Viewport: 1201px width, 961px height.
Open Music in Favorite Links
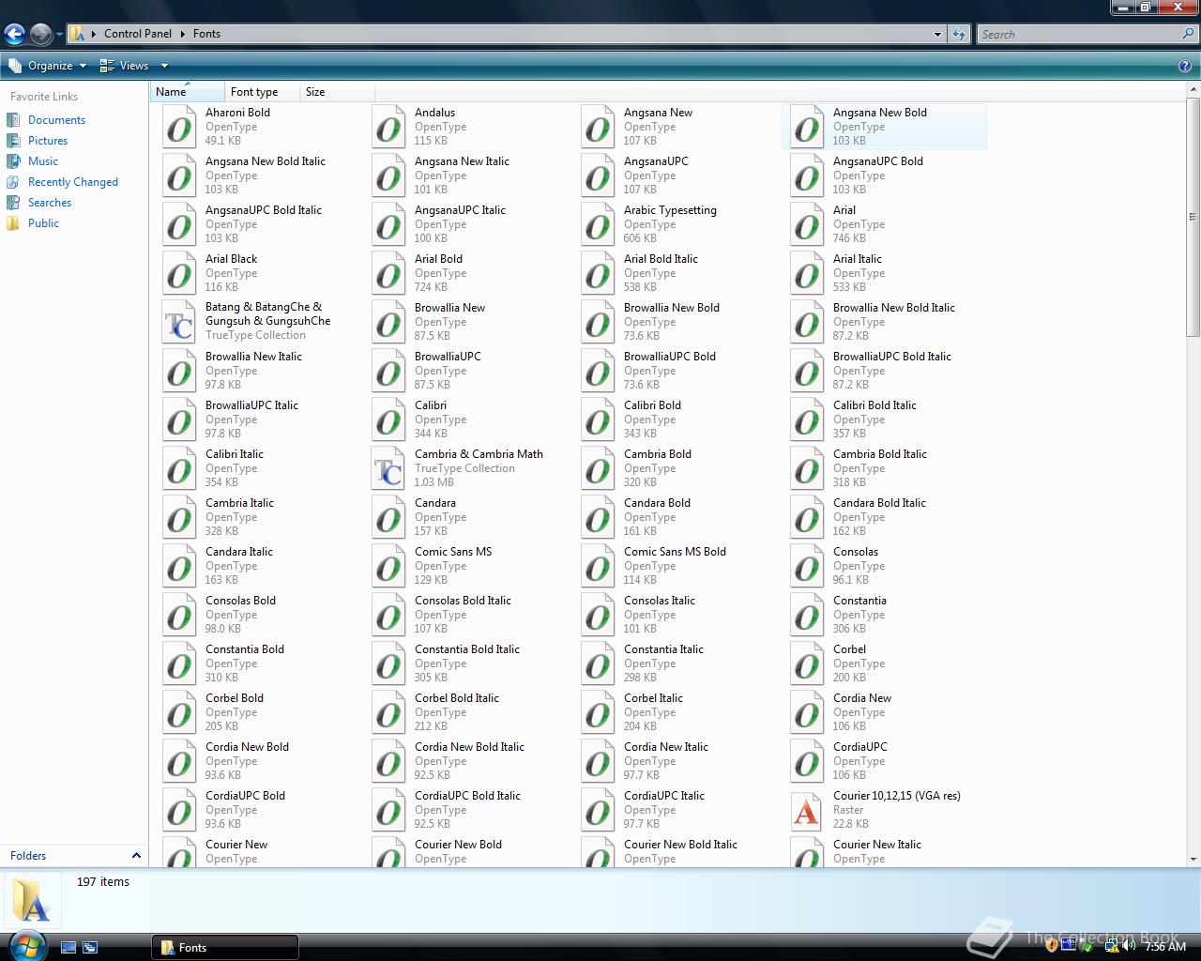43,161
